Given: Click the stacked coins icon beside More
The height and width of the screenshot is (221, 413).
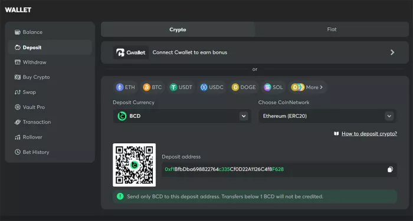Looking at the screenshot, I should [x=298, y=87].
